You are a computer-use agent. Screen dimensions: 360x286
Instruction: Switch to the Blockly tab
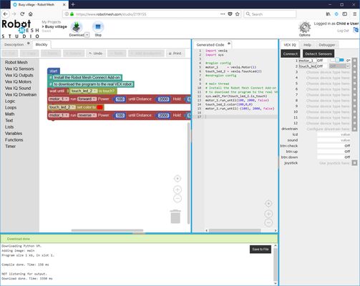click(x=42, y=44)
